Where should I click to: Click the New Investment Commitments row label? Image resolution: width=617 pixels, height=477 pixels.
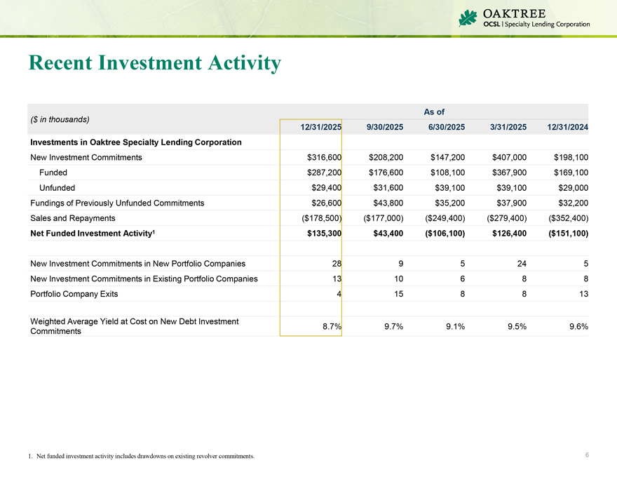87,158
